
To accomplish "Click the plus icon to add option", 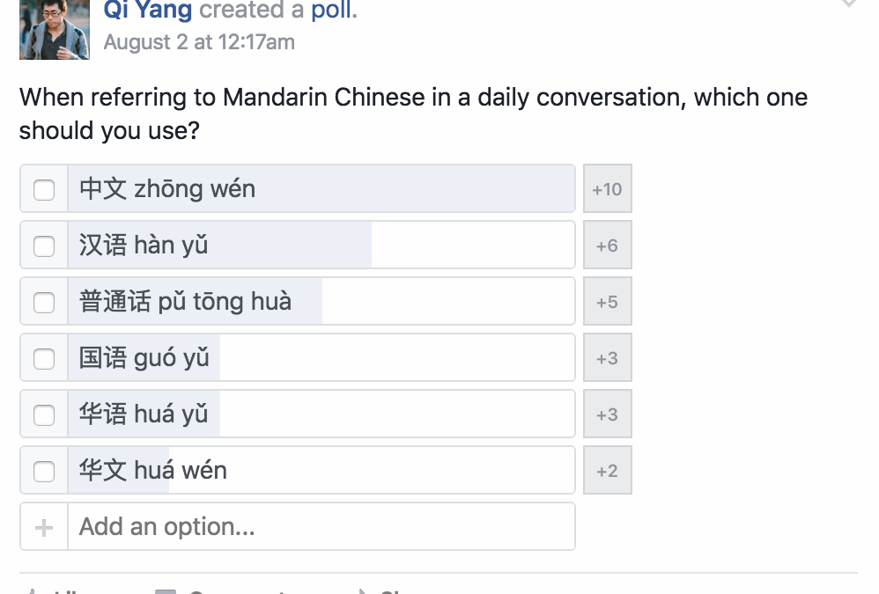I will click(44, 527).
